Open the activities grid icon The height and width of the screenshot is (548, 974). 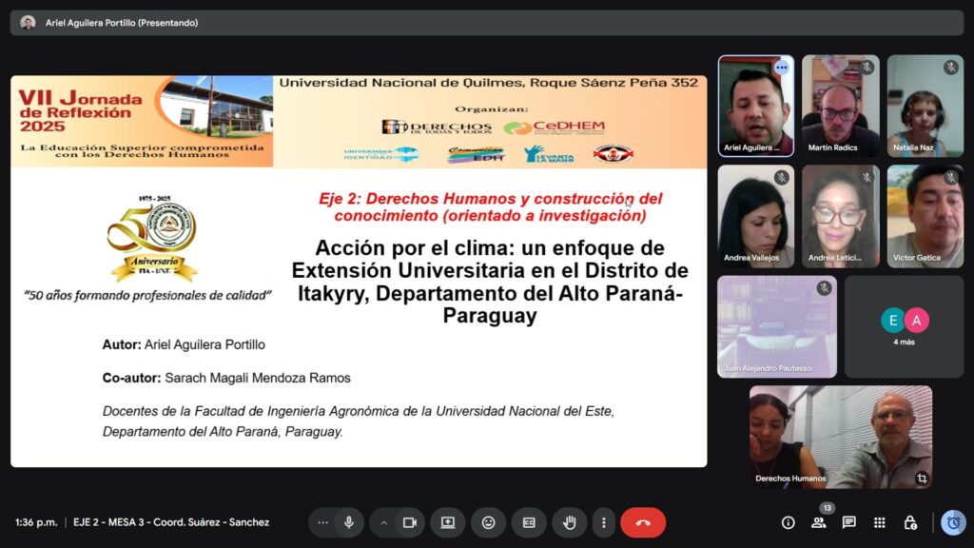[x=878, y=522]
